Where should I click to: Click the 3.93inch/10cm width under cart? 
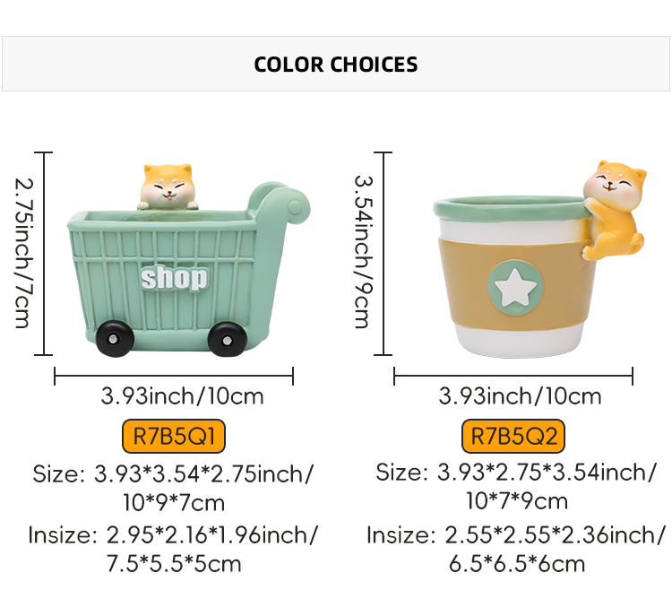click(x=182, y=395)
